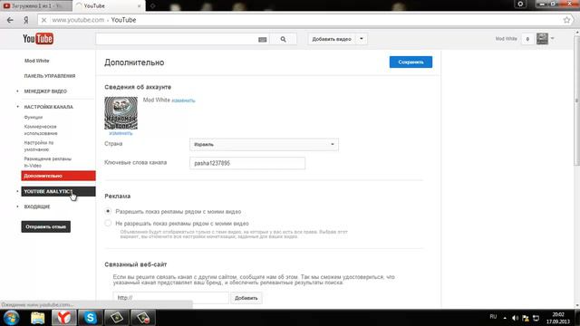The height and width of the screenshot is (326, 580).
Task: Open the country dropdown showing Израиль
Action: 264,145
